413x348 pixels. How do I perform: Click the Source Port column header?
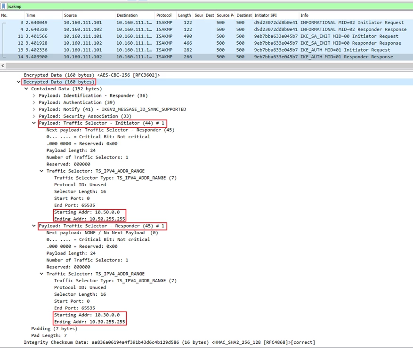(225, 15)
